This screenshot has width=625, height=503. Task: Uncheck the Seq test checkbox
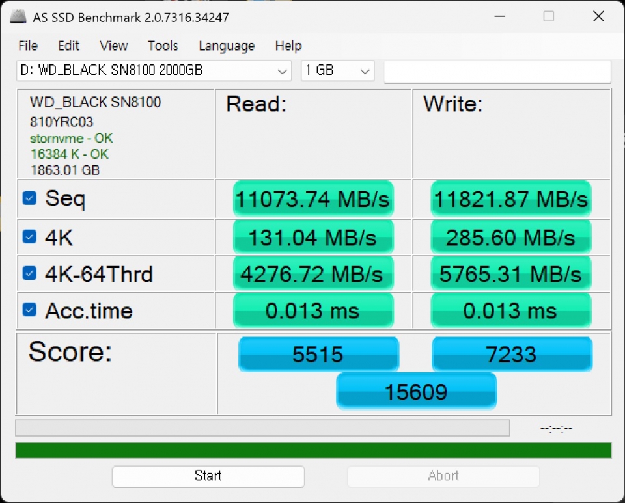pyautogui.click(x=29, y=198)
